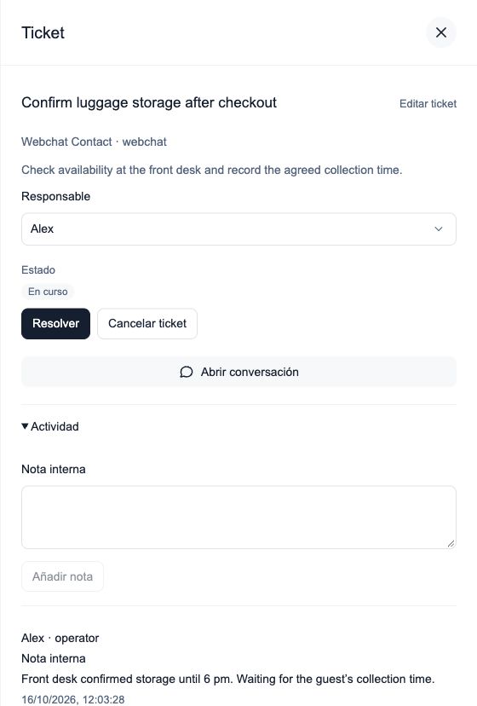This screenshot has height=706, width=477.
Task: Click the speech bubble icon beside Abrir conversación
Action: click(187, 372)
